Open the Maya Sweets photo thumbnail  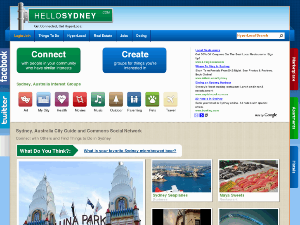248,176
